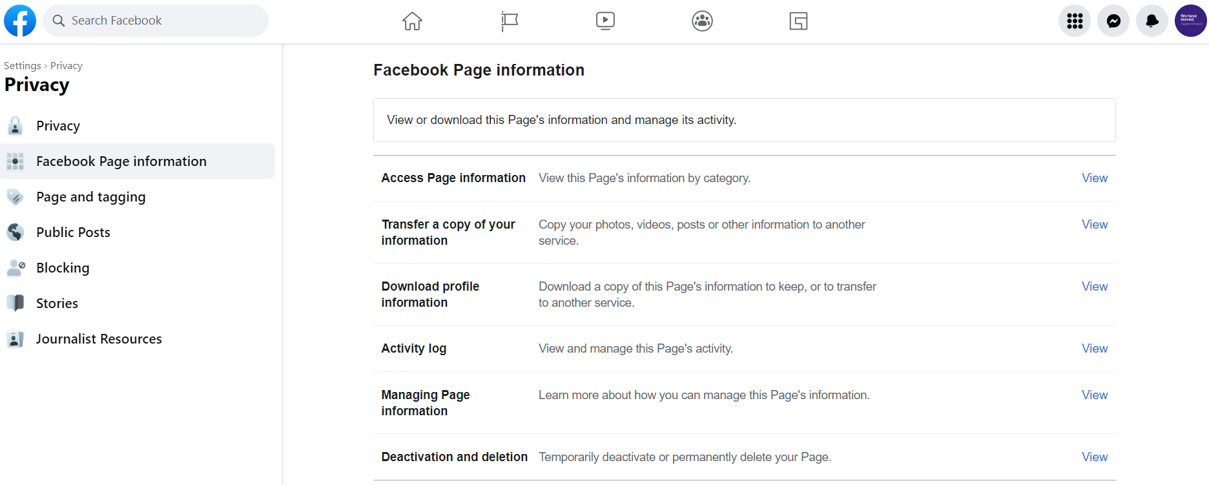This screenshot has height=485, width=1209.
Task: Click the Search Facebook field
Action: click(156, 21)
